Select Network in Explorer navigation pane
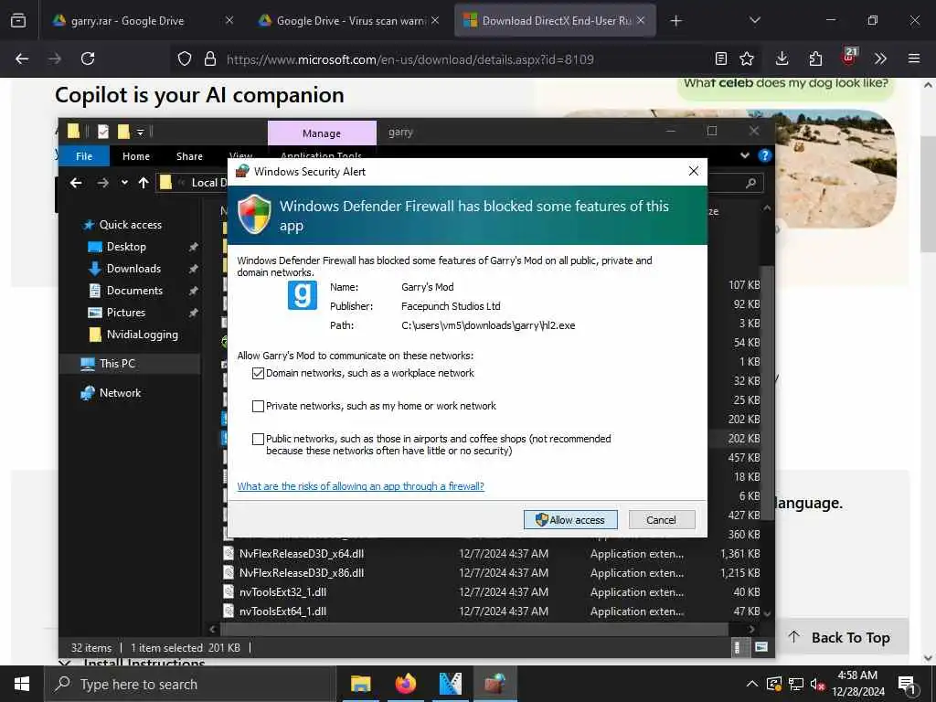 120,393
